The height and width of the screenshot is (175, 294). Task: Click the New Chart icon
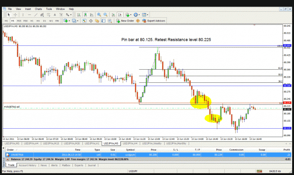click(65, 21)
